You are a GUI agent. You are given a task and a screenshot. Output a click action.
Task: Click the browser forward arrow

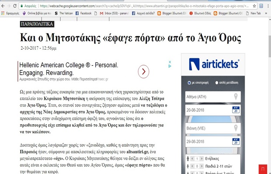(9, 6)
